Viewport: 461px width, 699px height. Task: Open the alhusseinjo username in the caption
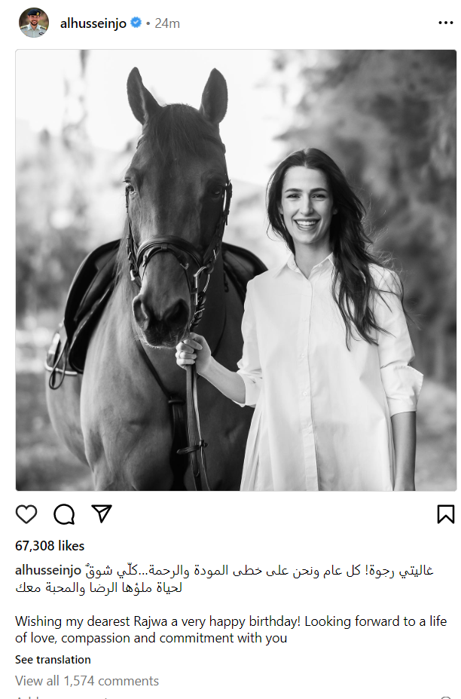[48, 570]
